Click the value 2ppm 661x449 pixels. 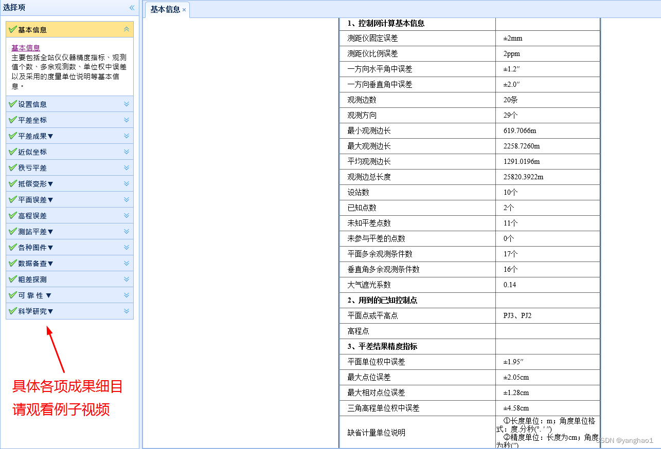pyautogui.click(x=512, y=54)
